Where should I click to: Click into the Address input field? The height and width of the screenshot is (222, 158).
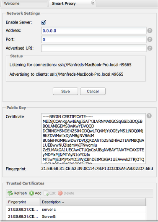pos(94,31)
